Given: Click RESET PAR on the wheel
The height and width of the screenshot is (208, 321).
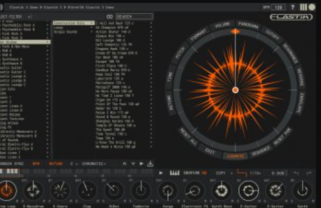Looking at the screenshot, I should (283, 137).
